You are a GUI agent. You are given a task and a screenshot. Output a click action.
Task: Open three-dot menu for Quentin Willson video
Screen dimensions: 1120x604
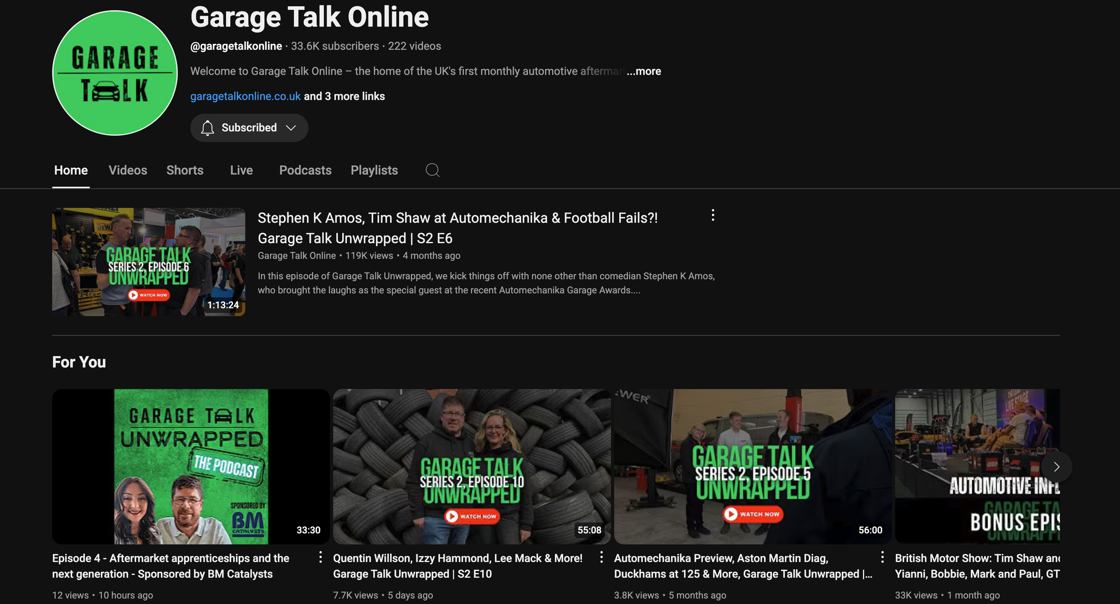601,557
